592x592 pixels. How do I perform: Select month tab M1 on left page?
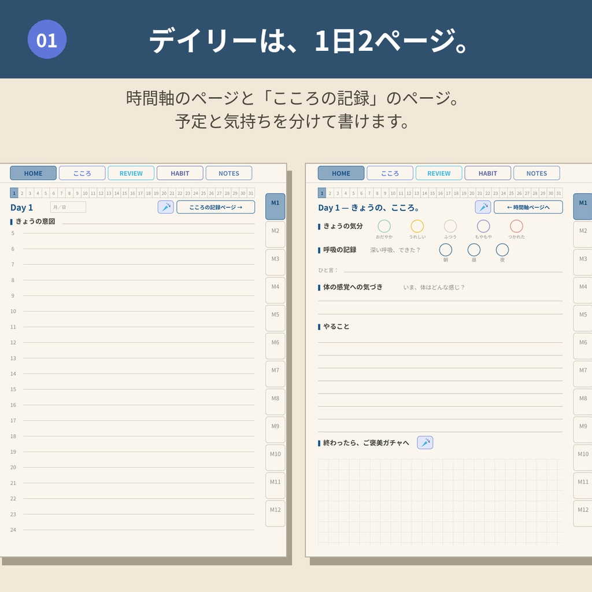[275, 206]
